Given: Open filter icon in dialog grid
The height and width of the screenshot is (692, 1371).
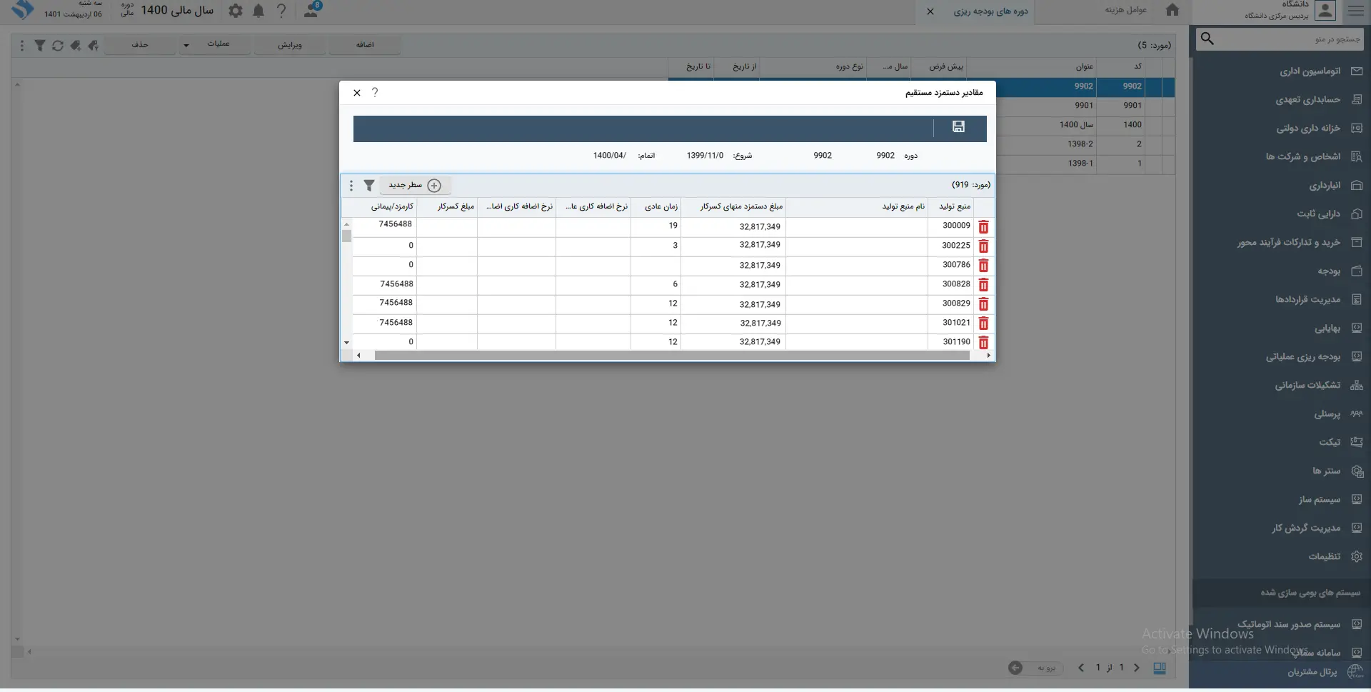Looking at the screenshot, I should [369, 186].
